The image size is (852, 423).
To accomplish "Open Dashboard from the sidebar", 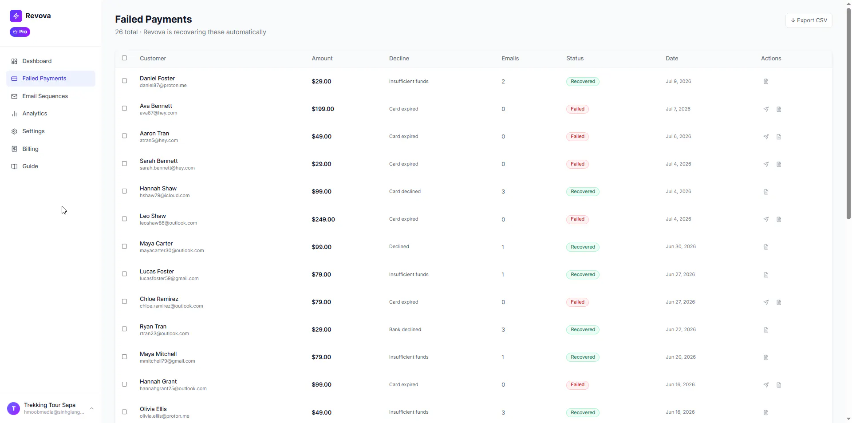I will point(51,61).
